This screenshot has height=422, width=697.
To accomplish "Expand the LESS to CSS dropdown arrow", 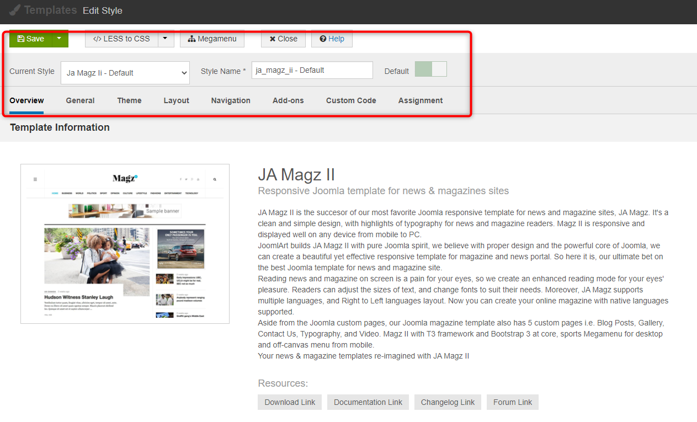I will point(166,39).
